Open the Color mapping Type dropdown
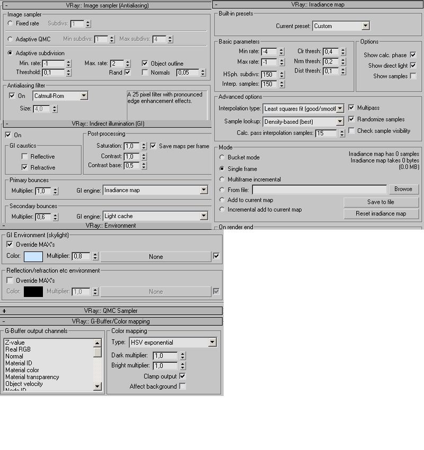Image resolution: width=424 pixels, height=450 pixels. pyautogui.click(x=173, y=342)
